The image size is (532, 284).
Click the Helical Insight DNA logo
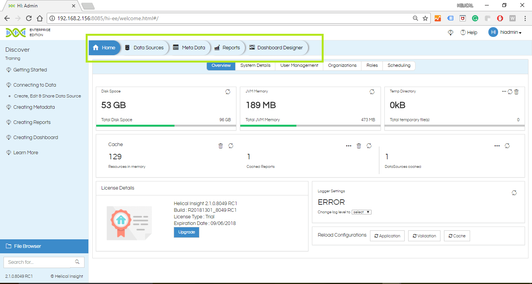click(16, 33)
